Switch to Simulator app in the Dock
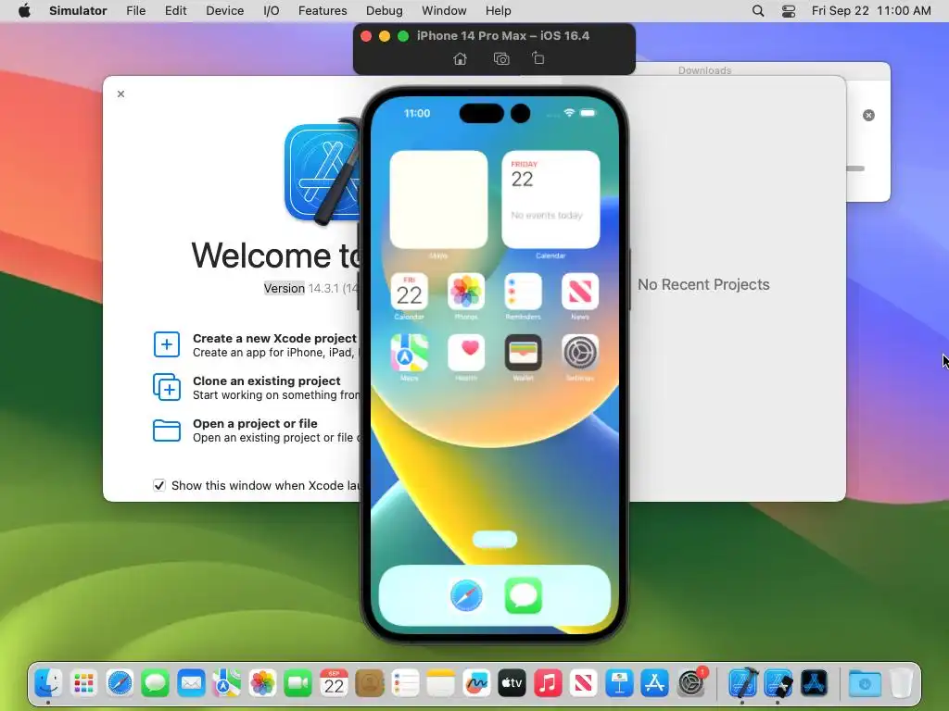949x711 pixels. coord(778,684)
